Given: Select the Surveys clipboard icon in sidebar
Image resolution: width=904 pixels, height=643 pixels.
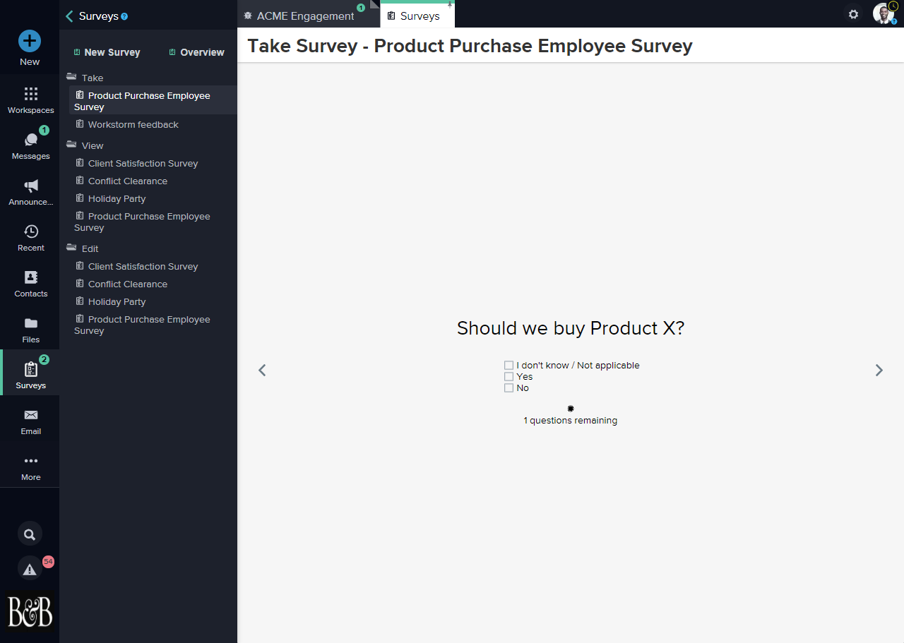Looking at the screenshot, I should [31, 369].
